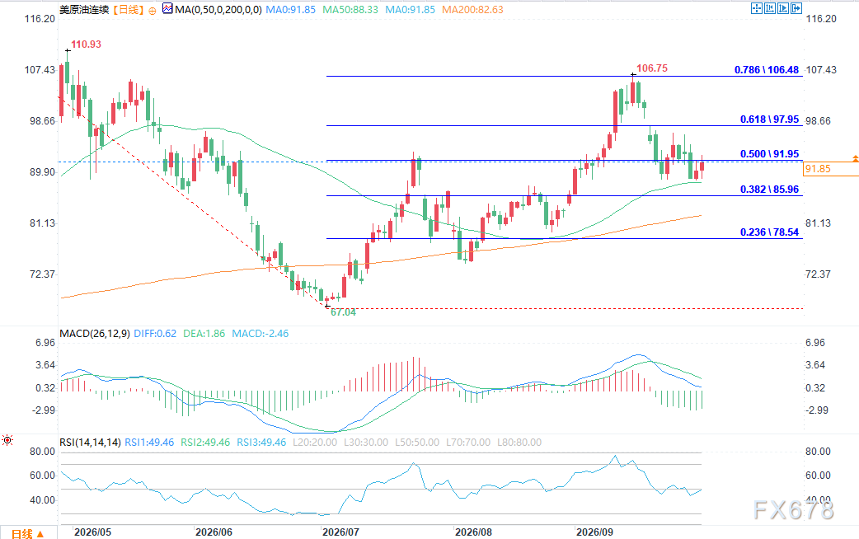Open the 日线 period selector at bottom left

coord(27,533)
